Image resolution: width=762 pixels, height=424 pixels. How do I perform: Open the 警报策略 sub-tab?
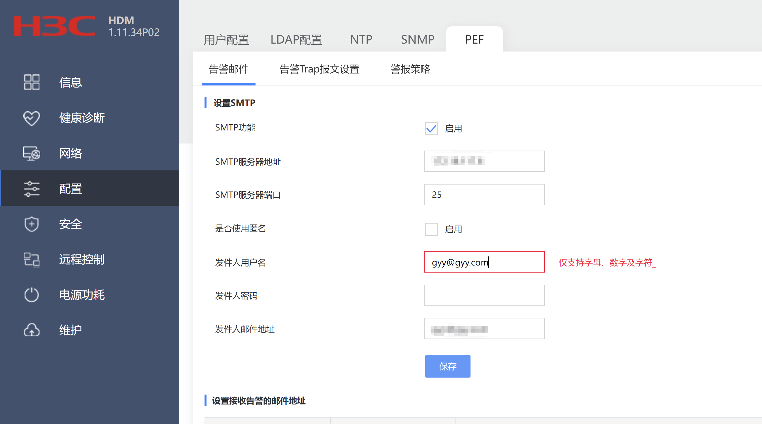click(410, 69)
